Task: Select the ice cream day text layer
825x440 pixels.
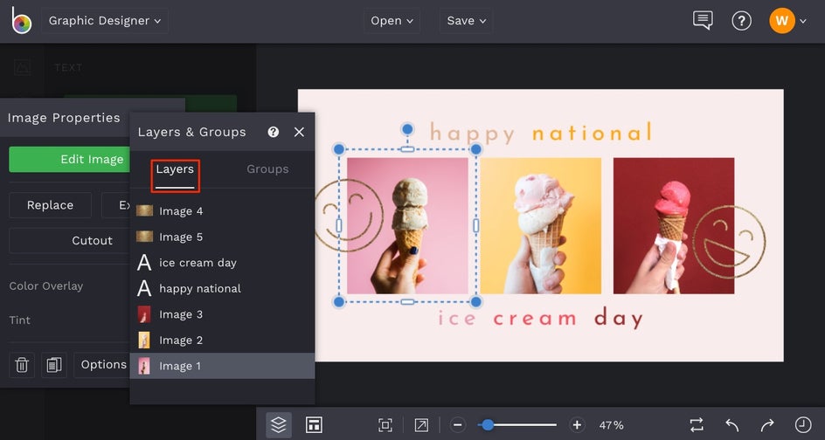Action: (x=222, y=263)
